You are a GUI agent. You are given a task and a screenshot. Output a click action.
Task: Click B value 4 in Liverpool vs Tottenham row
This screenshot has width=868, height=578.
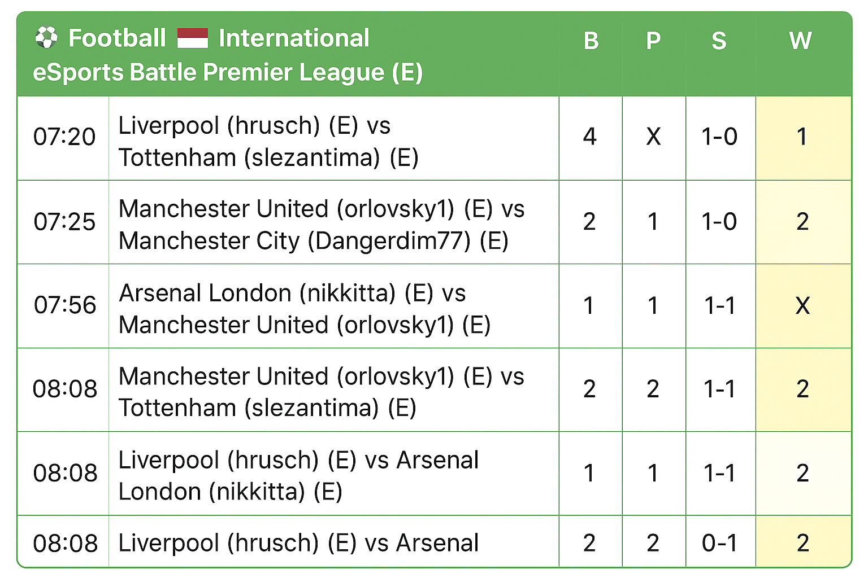point(590,137)
